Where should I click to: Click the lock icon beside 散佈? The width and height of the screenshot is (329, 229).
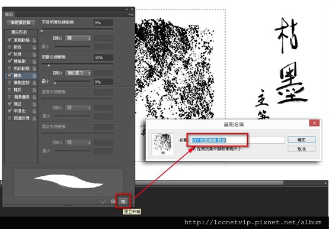pyautogui.click(x=34, y=47)
